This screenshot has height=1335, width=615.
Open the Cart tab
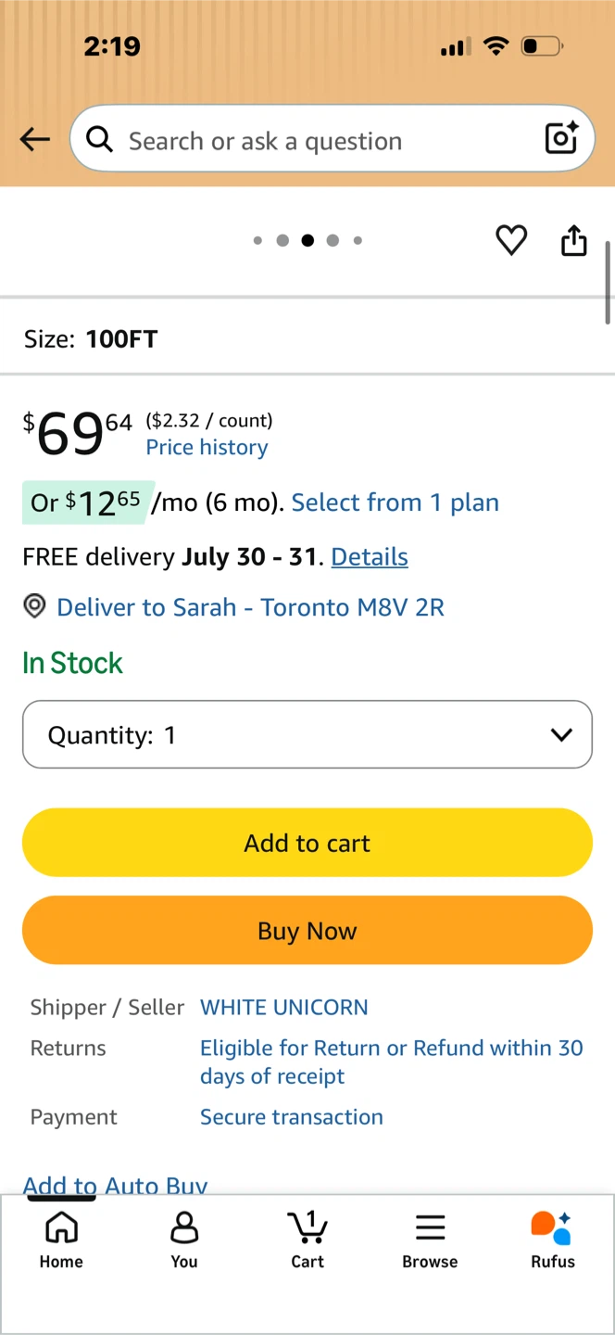pyautogui.click(x=307, y=1240)
